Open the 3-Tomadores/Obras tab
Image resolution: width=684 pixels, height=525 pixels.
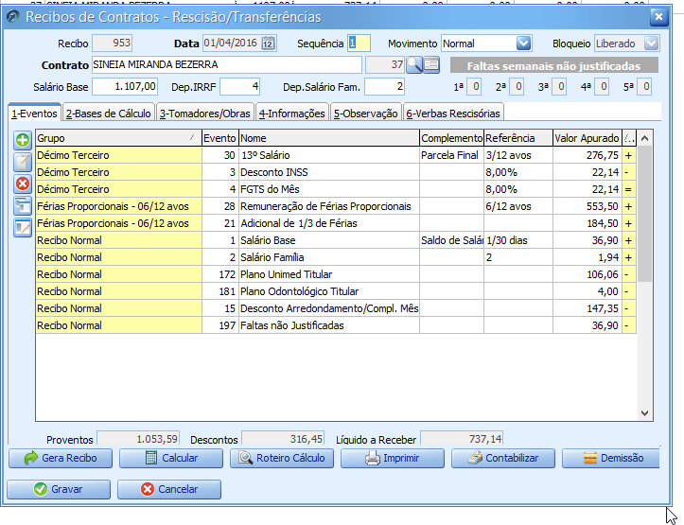point(205,114)
